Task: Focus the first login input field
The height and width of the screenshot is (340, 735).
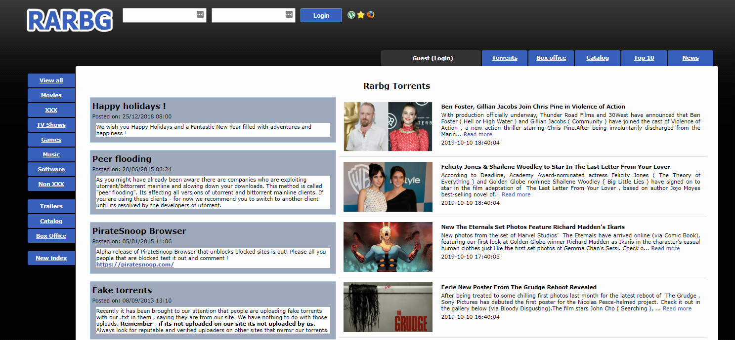Action: click(x=165, y=15)
